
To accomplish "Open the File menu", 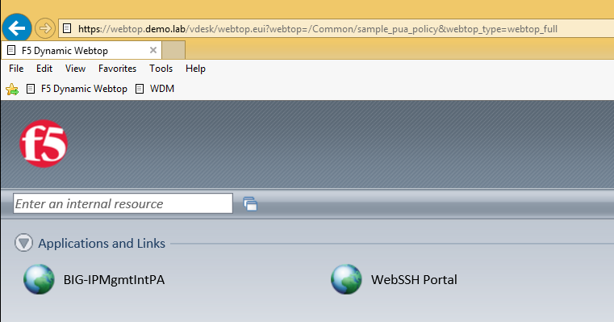I will click(16, 69).
